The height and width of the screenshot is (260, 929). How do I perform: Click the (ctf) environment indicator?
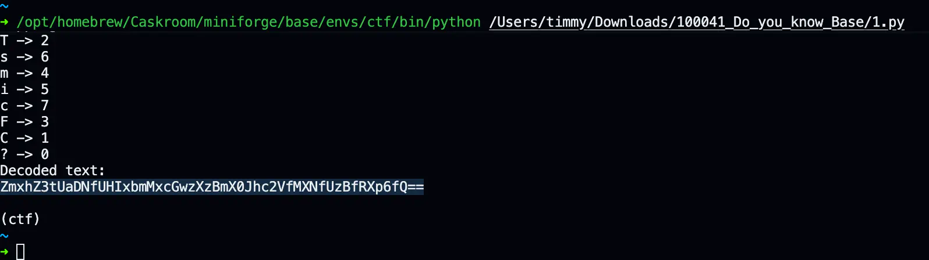(x=20, y=219)
